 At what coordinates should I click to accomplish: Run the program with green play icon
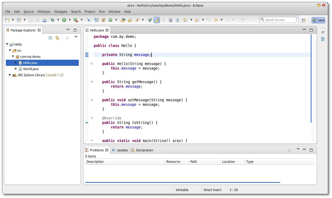(x=64, y=20)
